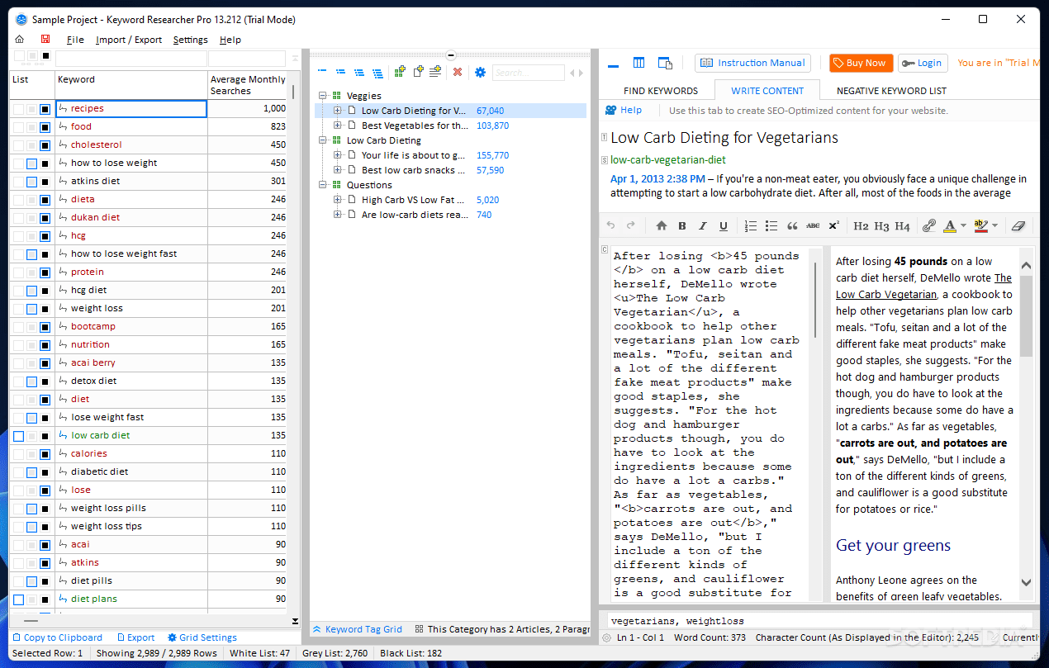
Task: Open article tree settings gear
Action: 480,73
